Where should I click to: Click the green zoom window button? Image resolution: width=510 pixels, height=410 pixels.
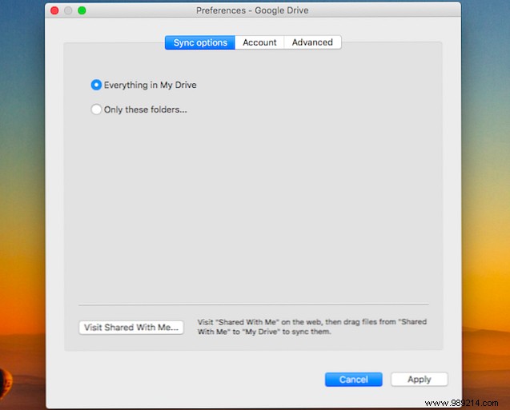coord(82,10)
